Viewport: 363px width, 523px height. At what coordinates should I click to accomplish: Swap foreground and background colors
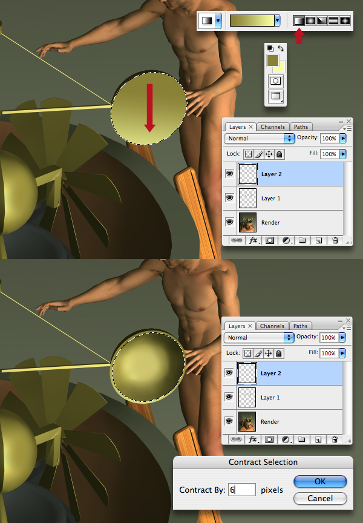pos(281,48)
